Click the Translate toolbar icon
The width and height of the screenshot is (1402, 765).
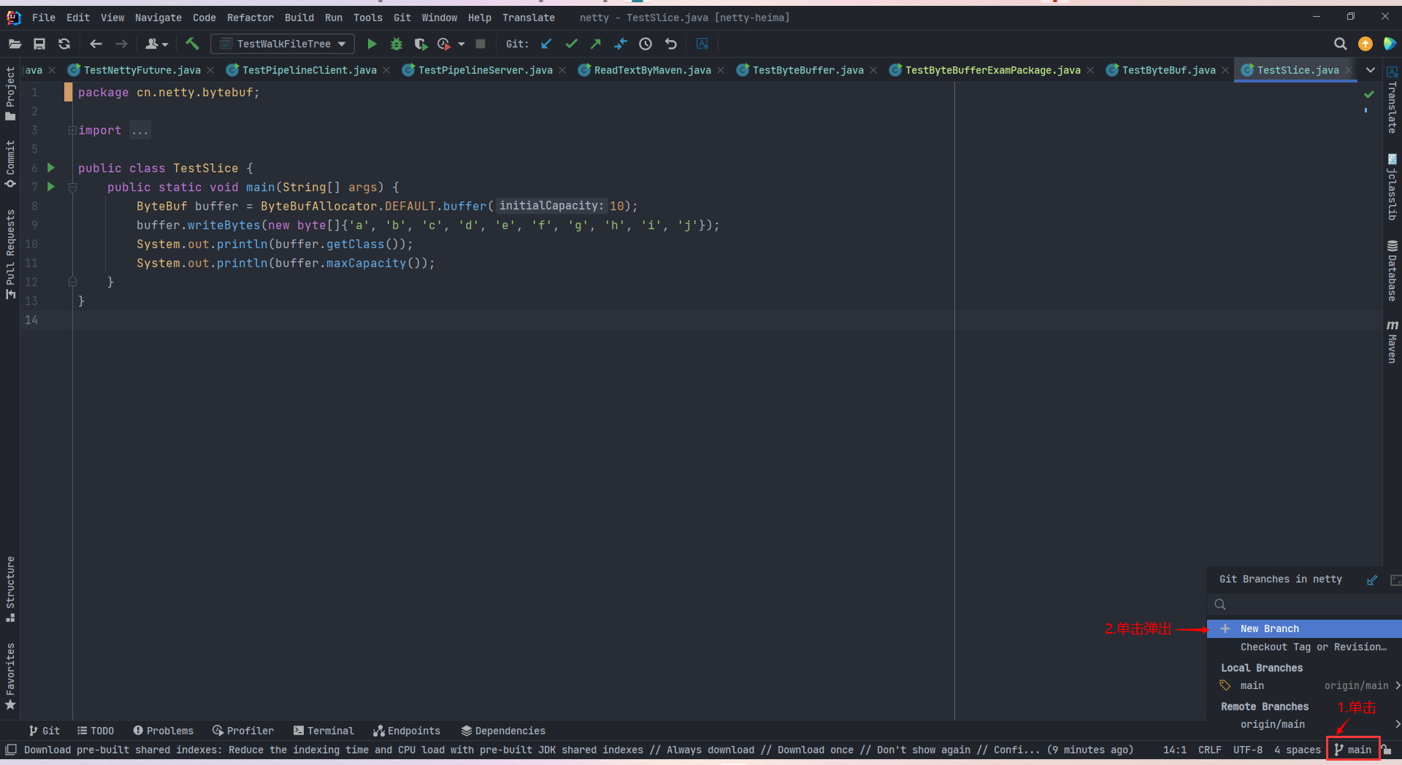[x=702, y=44]
